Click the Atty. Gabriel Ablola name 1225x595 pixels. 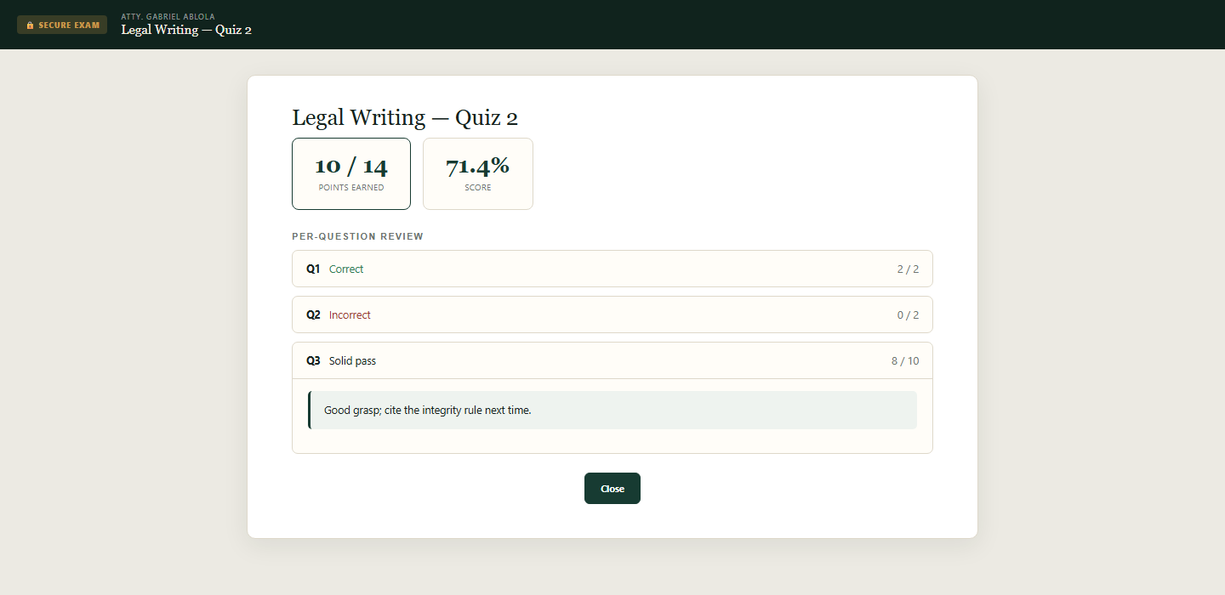coord(168,16)
